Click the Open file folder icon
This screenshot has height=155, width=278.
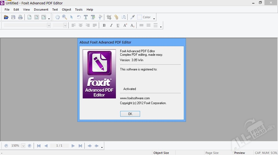coord(6,17)
